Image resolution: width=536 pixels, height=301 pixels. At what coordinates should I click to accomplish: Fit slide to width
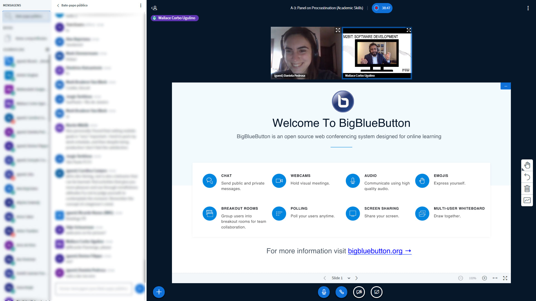coord(495,278)
